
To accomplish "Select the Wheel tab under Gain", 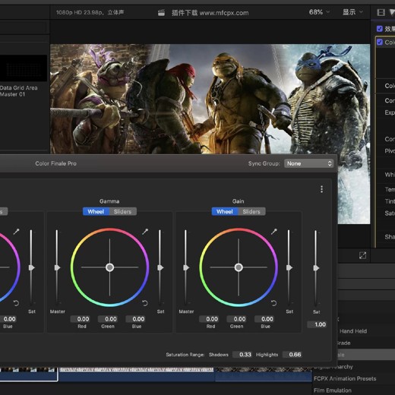I will tap(225, 211).
